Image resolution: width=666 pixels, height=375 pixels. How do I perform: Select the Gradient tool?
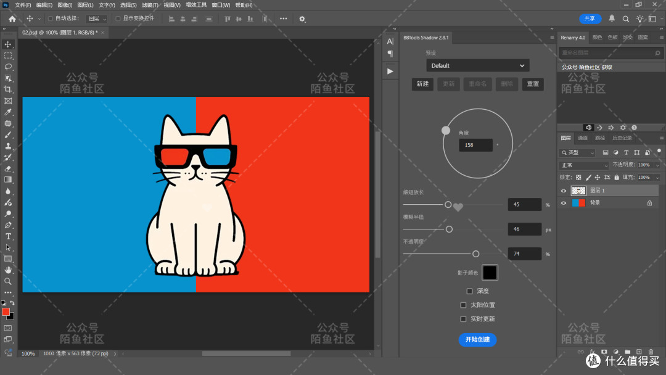pos(7,179)
